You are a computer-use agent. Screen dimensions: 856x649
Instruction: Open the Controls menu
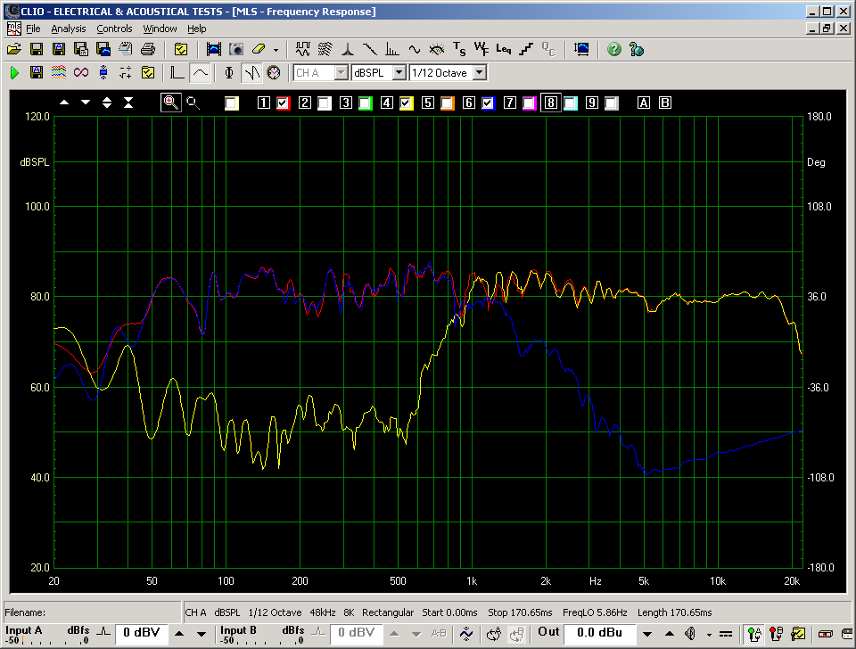tap(114, 29)
